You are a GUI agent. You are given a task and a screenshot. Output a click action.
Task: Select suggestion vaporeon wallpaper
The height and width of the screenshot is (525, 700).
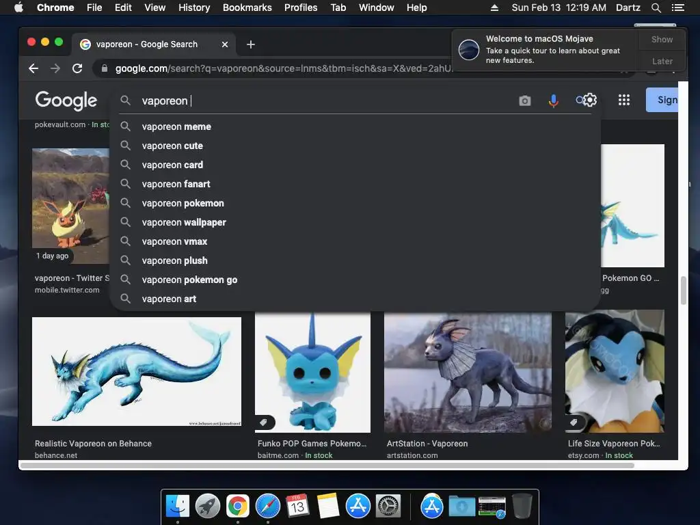355,222
